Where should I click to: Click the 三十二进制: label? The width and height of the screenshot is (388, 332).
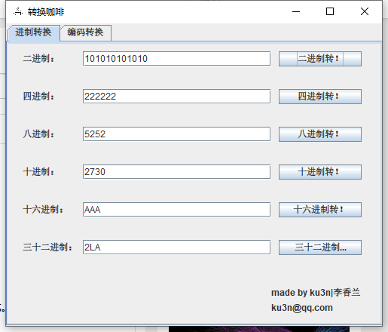tap(47, 247)
